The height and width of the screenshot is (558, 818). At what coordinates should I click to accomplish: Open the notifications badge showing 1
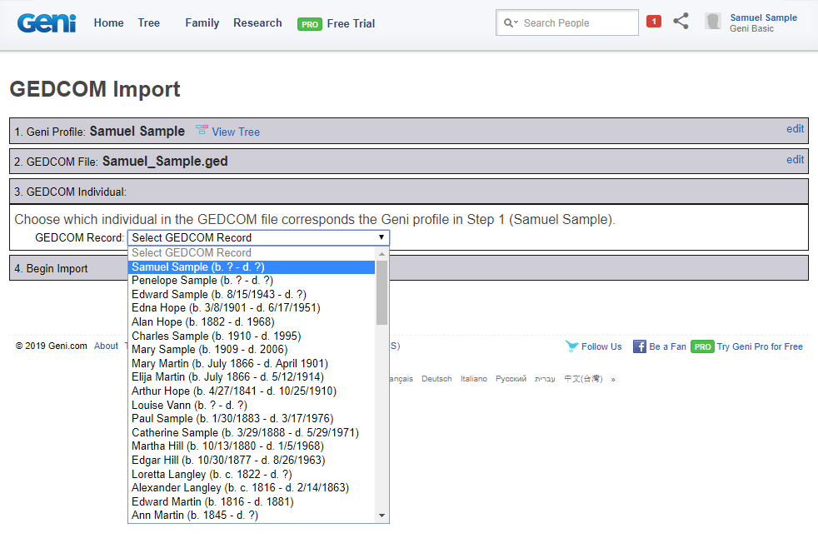point(654,22)
